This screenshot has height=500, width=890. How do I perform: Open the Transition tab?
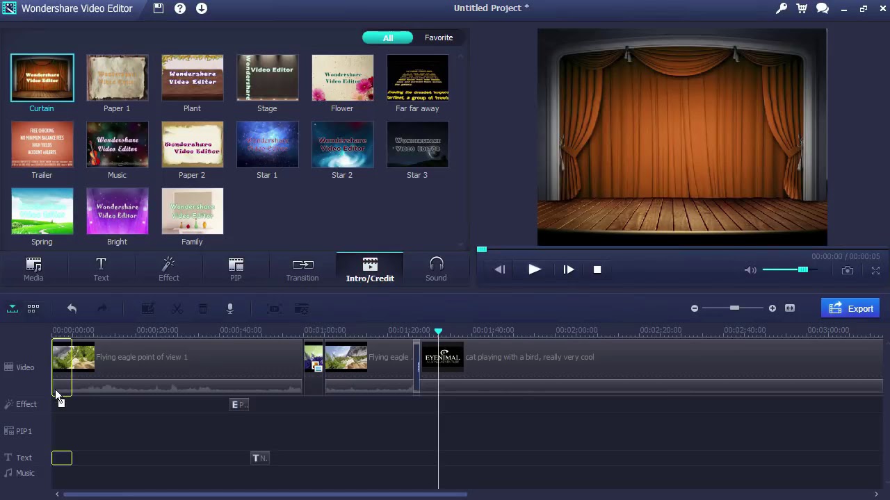point(302,269)
